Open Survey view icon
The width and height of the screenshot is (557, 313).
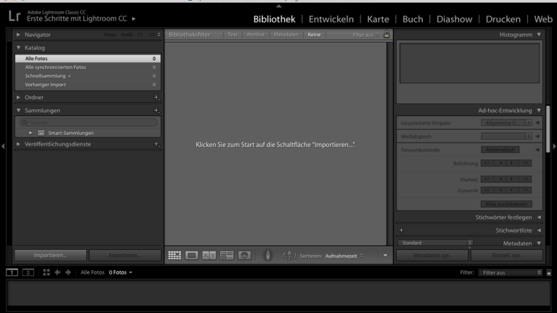click(x=227, y=255)
